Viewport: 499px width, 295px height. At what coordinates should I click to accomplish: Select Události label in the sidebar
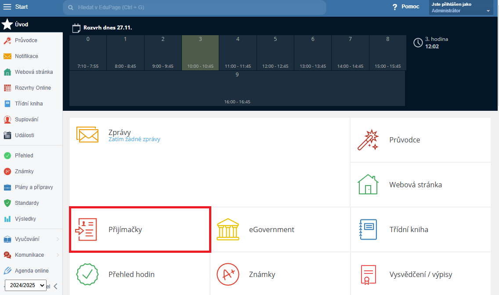25,135
